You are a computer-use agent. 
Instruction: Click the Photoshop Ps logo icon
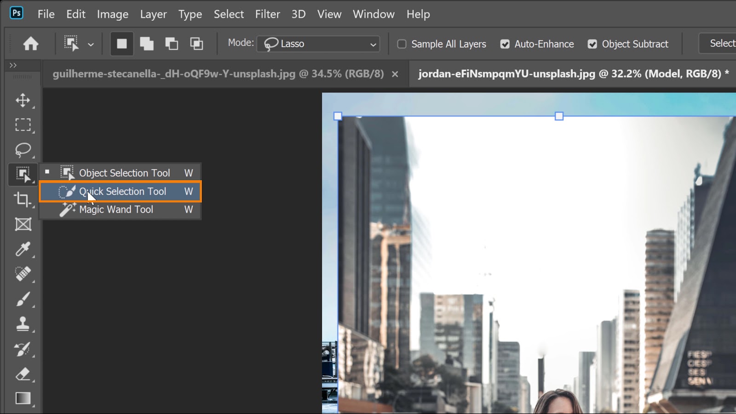click(x=17, y=13)
